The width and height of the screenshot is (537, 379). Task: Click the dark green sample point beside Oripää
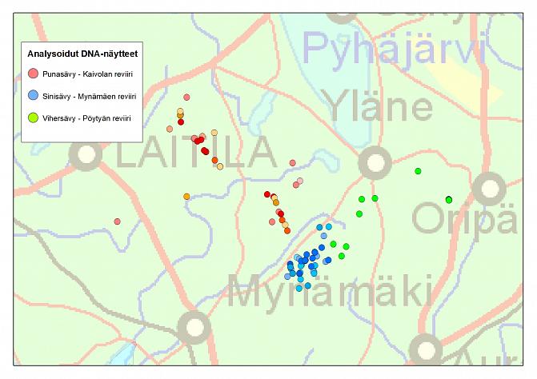pos(449,199)
